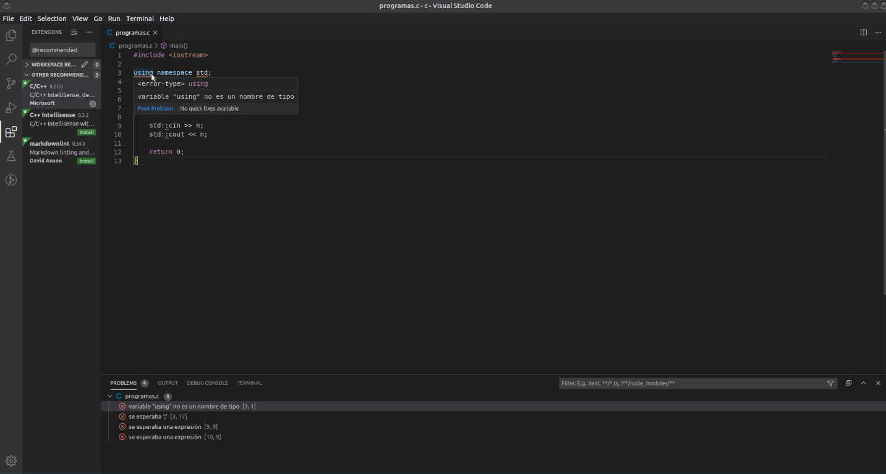This screenshot has height=474, width=886.
Task: Split the editor with the top-right icon
Action: pos(863,32)
